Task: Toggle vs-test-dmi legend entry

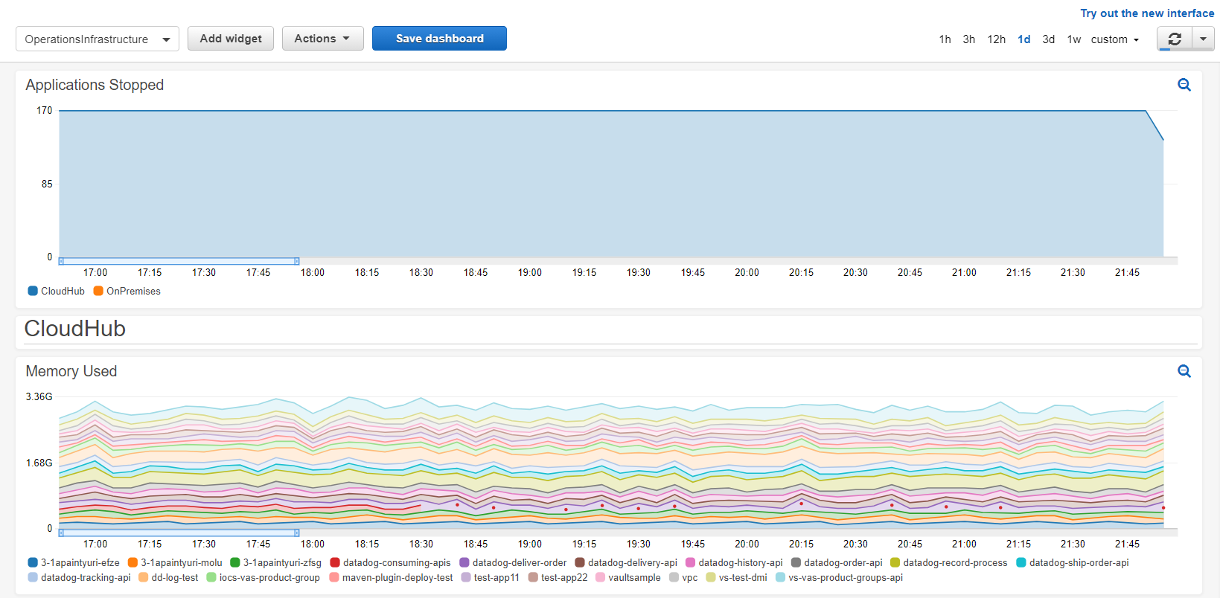Action: (736, 577)
